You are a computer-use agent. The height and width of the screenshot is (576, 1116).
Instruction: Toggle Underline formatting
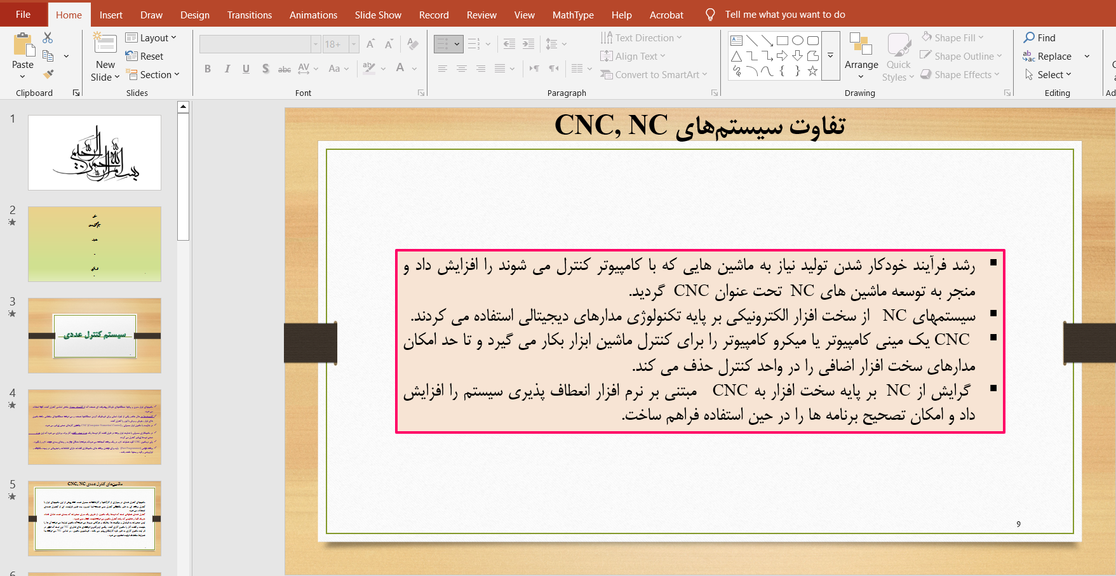pos(246,69)
